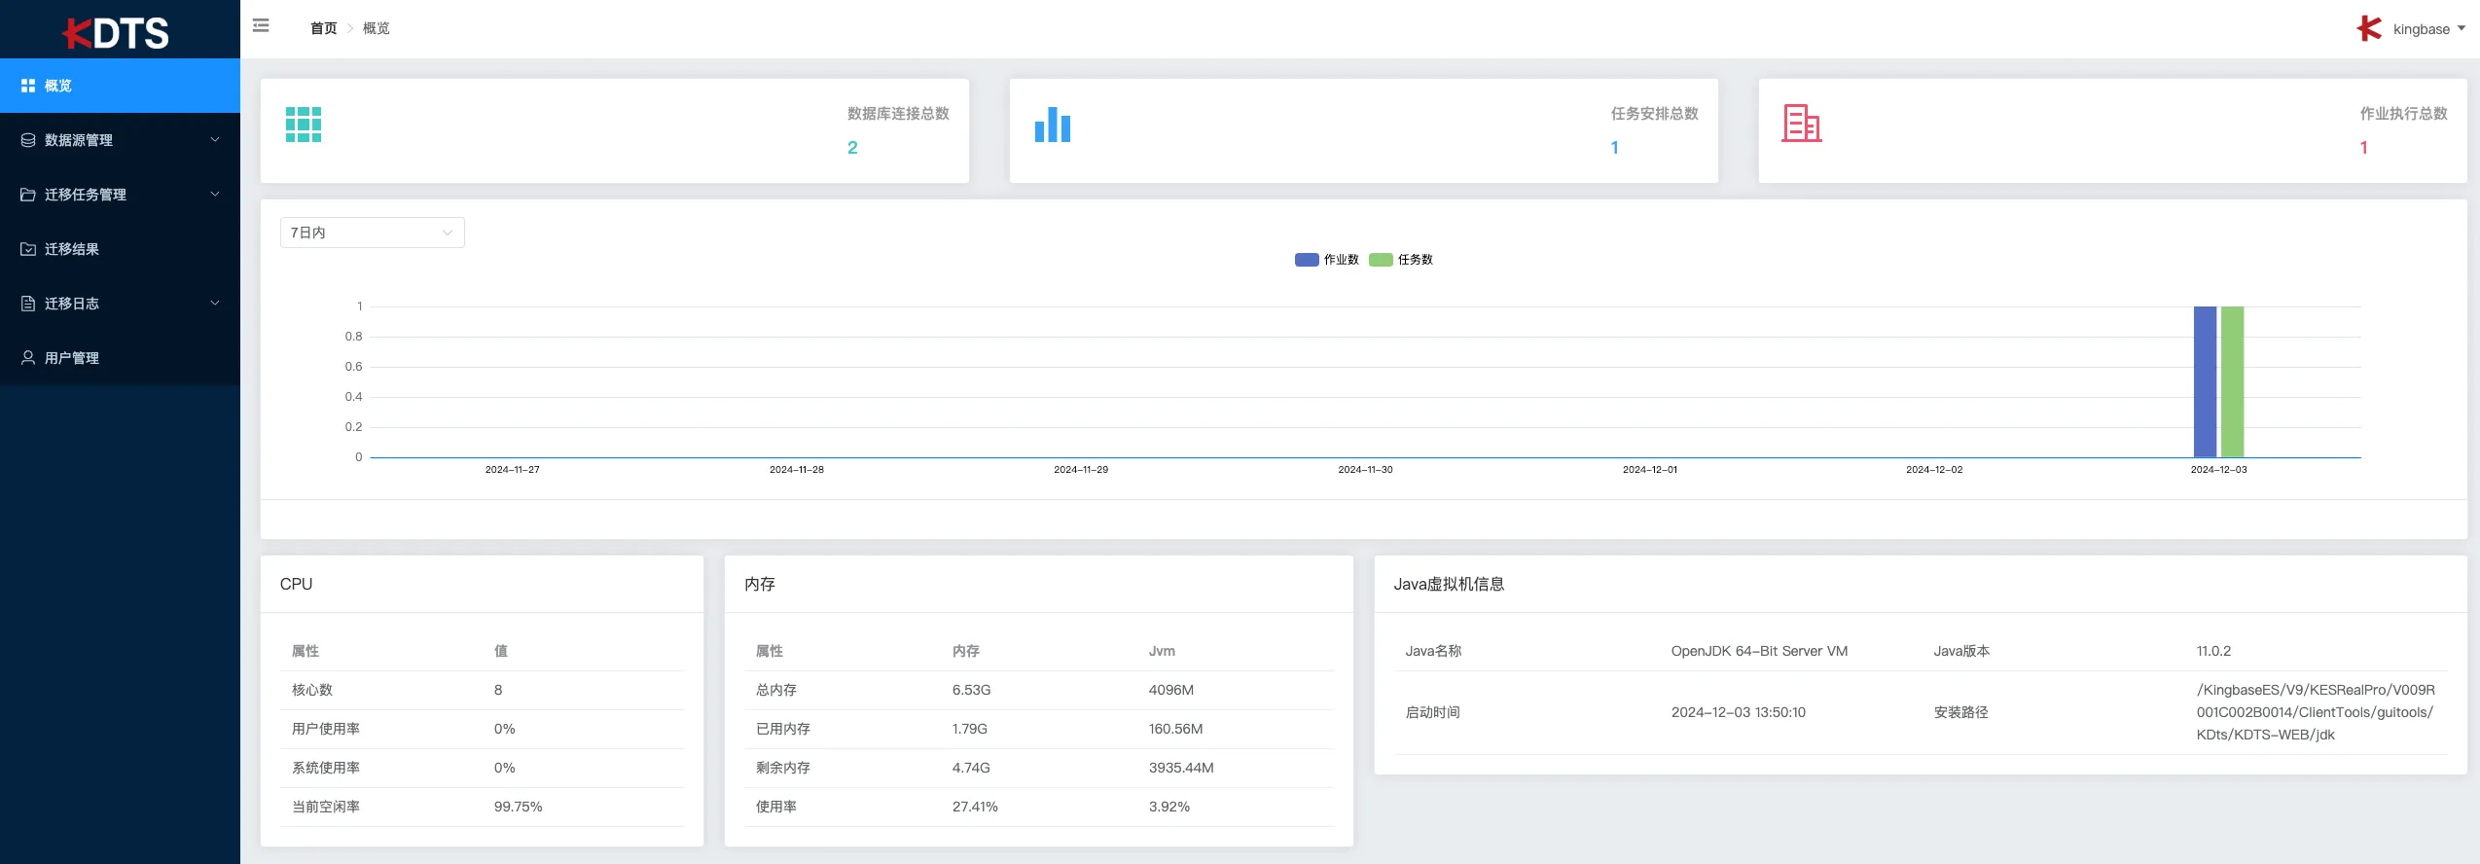
Task: Click the Java version 11.0.2 value
Action: tap(2213, 651)
